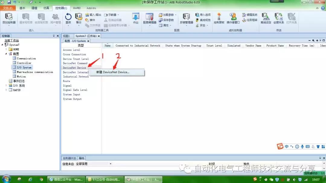Click the Save icon in title bar
This screenshot has width=326, height=183.
pos(9,2)
